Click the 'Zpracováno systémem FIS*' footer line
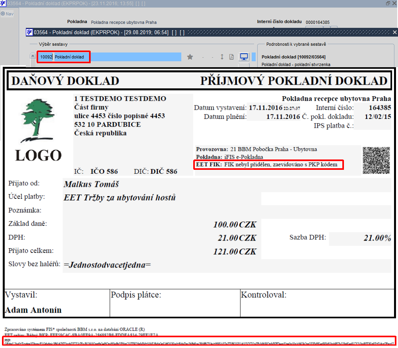Image resolution: width=398 pixels, height=348 pixels. pyautogui.click(x=75, y=329)
